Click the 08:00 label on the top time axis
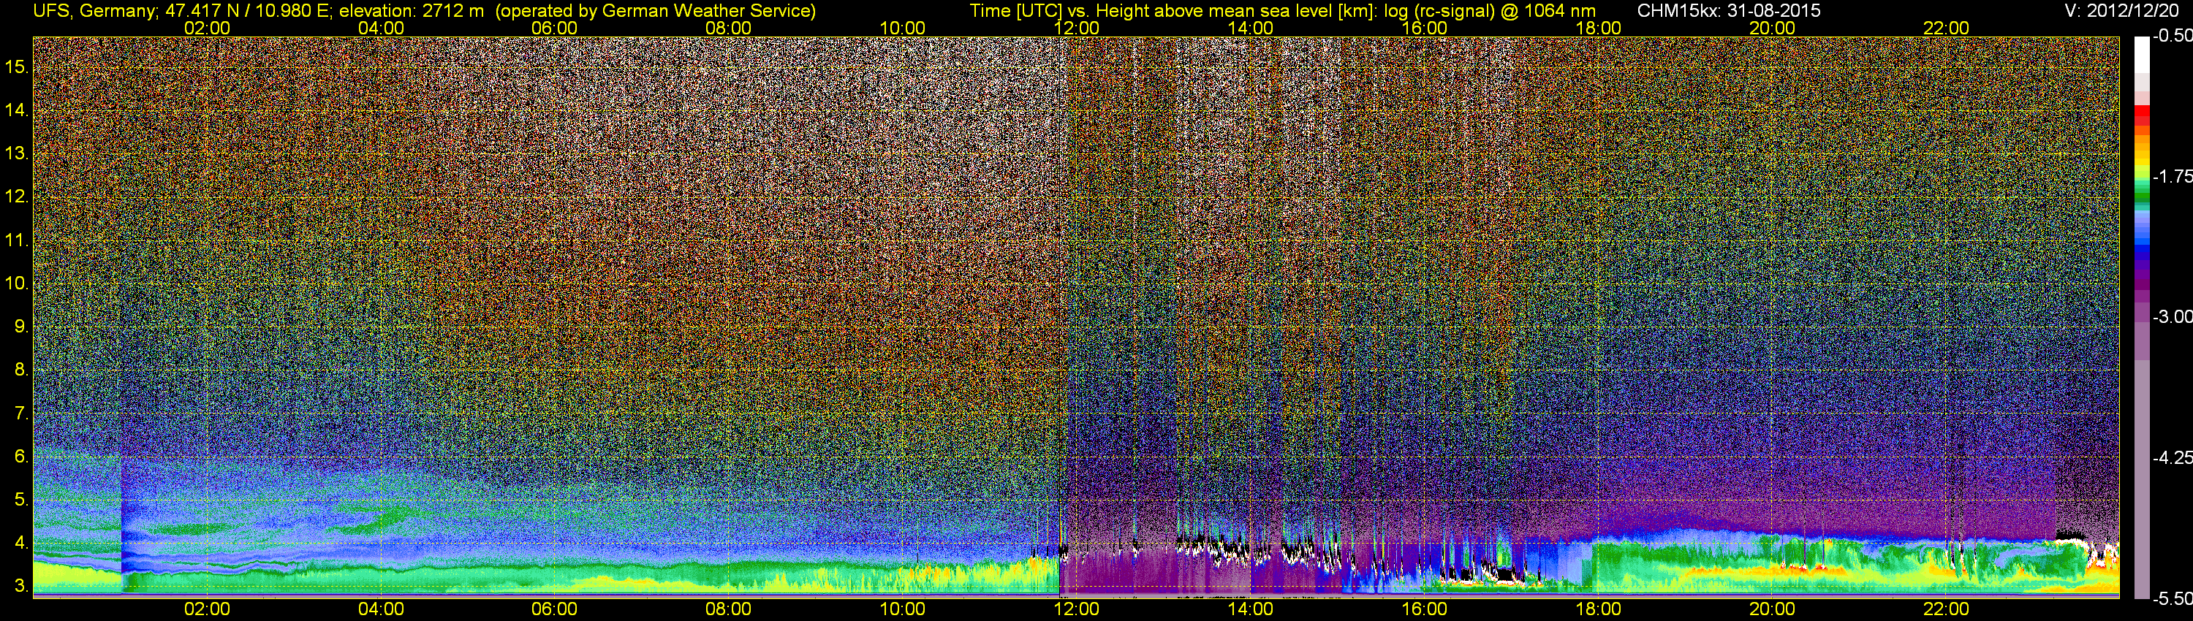This screenshot has height=621, width=2193. click(729, 28)
